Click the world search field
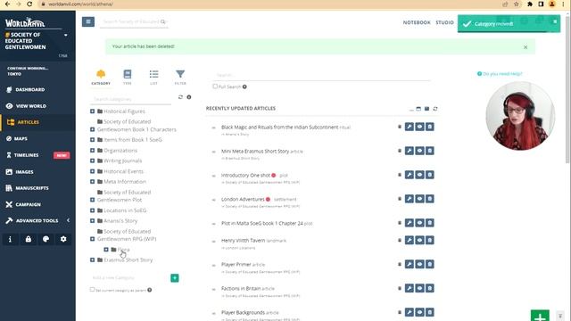 click(134, 21)
